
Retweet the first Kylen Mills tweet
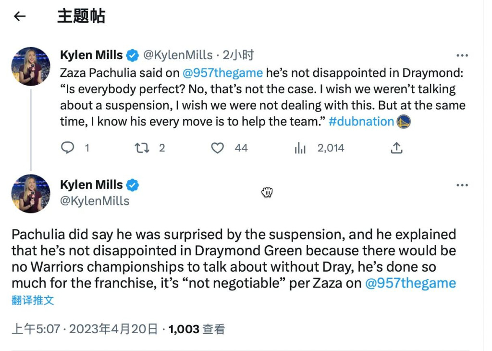tap(142, 148)
